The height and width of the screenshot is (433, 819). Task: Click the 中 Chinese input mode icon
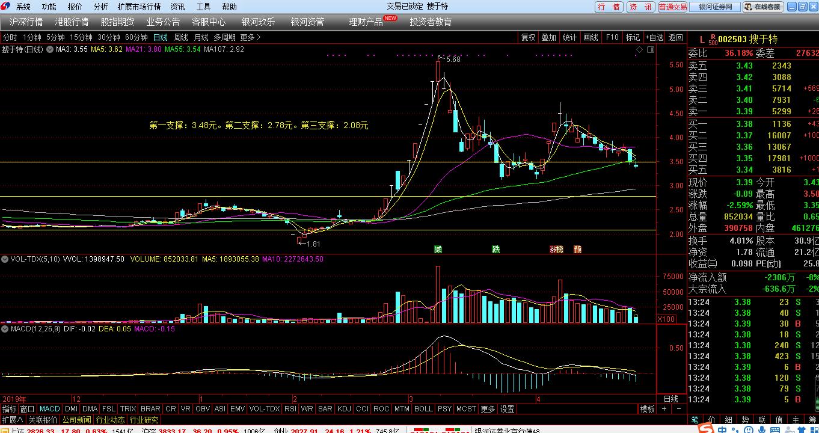[722, 429]
